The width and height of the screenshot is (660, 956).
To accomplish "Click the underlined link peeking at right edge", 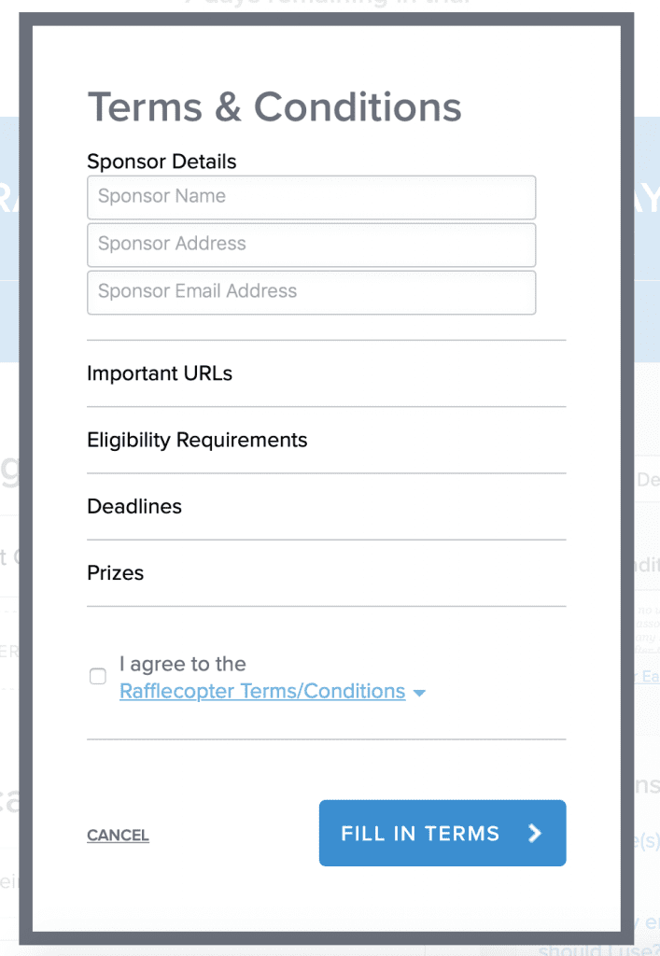I will 649,676.
